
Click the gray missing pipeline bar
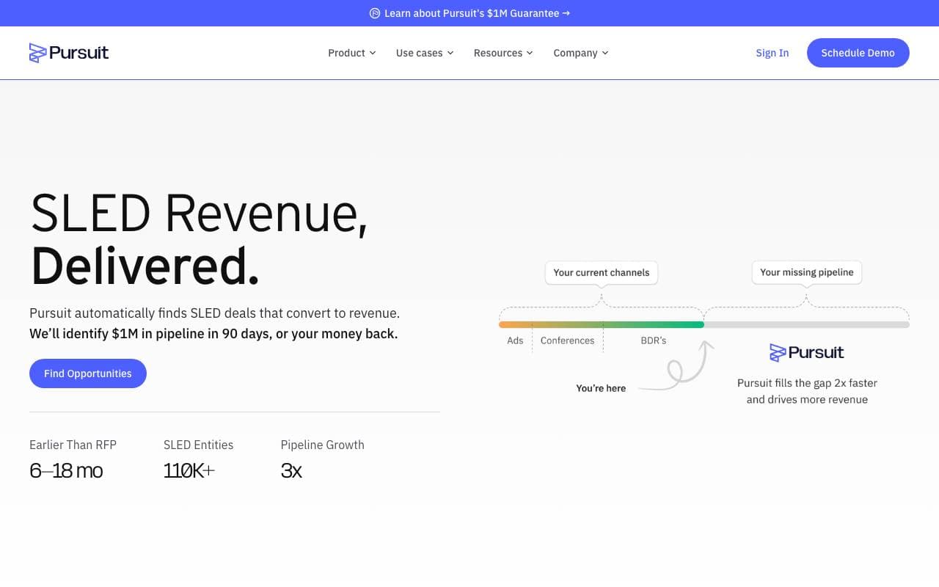tap(807, 324)
